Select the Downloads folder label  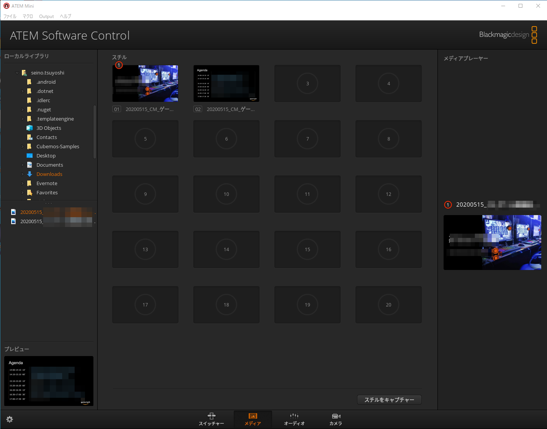49,174
